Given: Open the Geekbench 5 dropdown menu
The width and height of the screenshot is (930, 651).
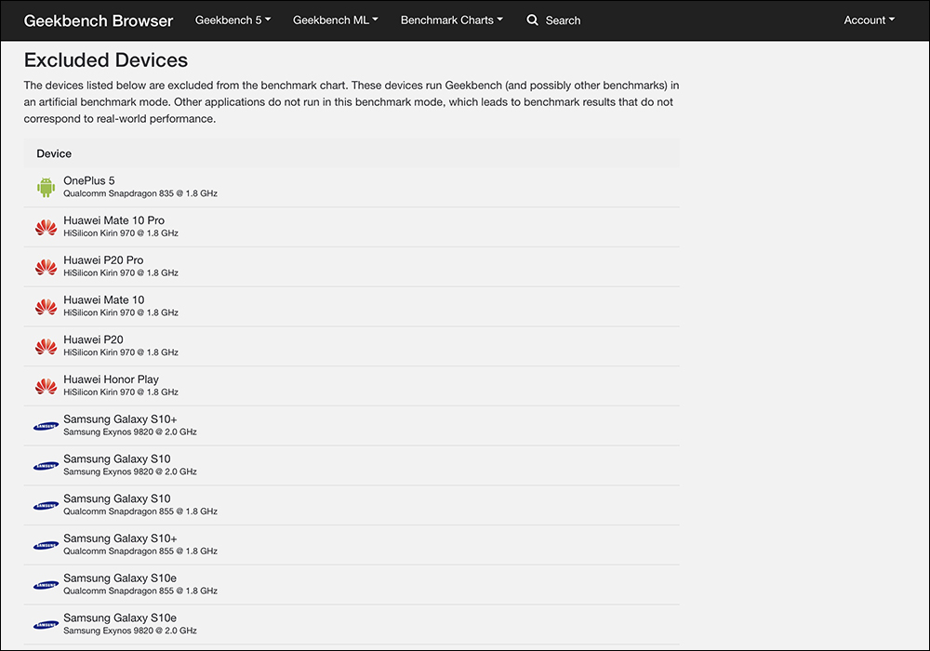Looking at the screenshot, I should click(x=233, y=20).
